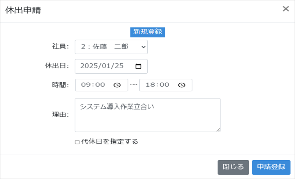
Task: Select the hour 18 in the end time
Action: click(x=150, y=85)
